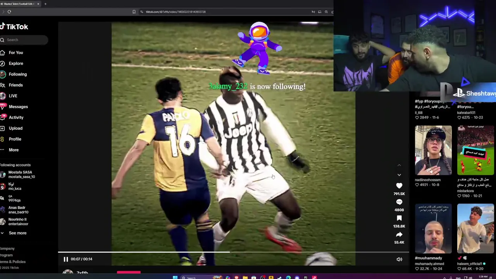Open the Activity notifications
Viewport: 496px width, 279px height.
12,117
